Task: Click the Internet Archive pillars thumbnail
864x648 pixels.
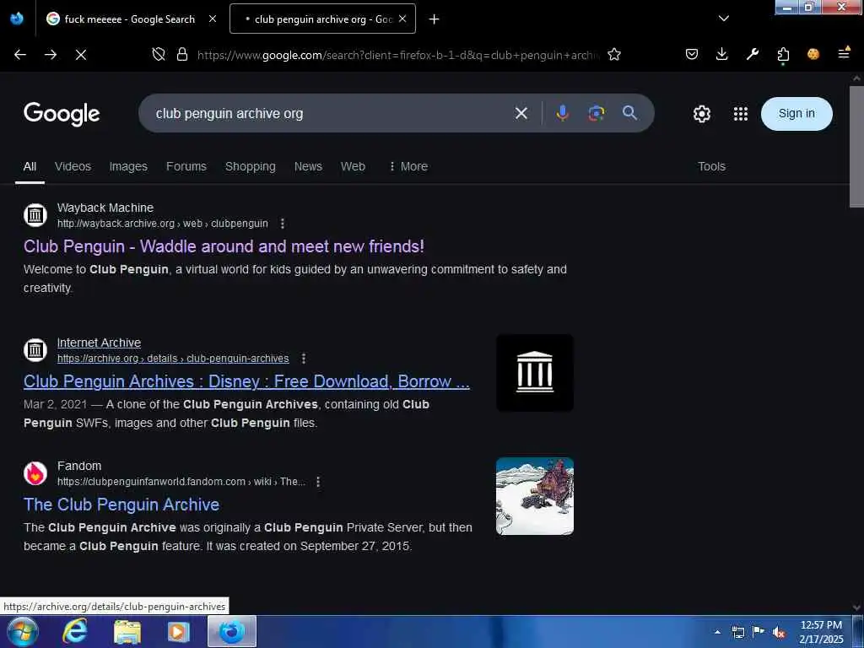Action: (x=535, y=373)
